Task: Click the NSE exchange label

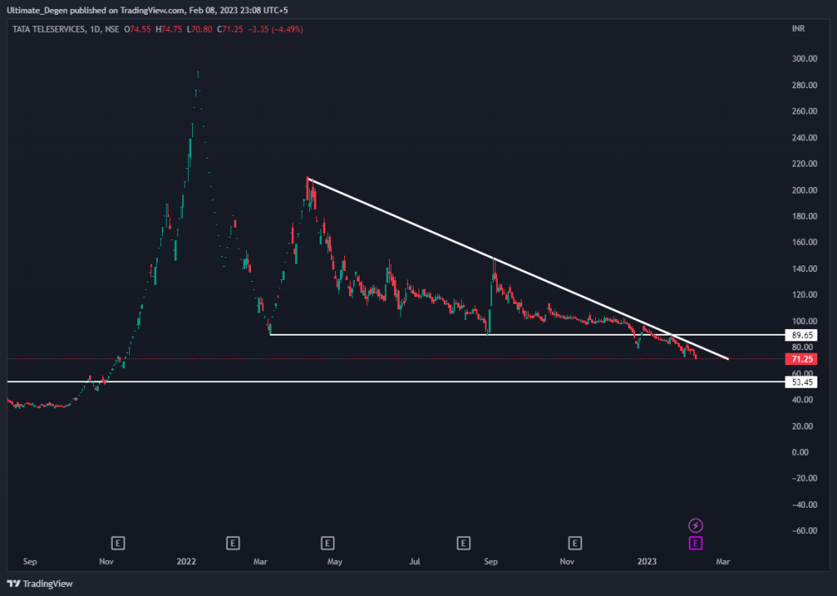Action: (112, 29)
